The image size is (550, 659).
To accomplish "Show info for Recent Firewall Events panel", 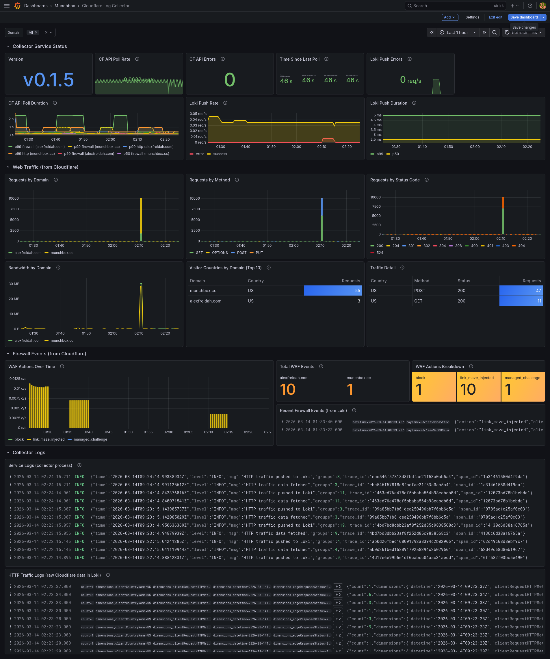I will tap(354, 411).
